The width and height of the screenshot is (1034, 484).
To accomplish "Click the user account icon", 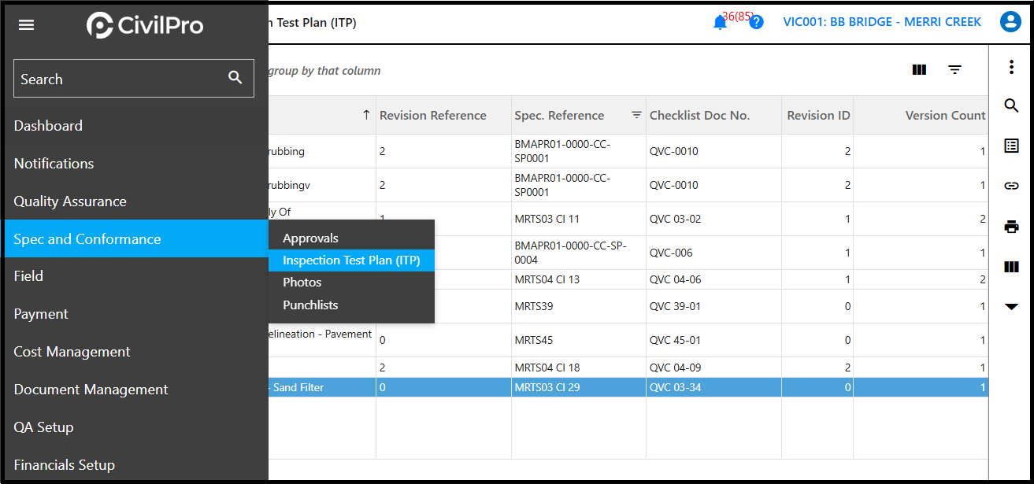I will (1010, 21).
